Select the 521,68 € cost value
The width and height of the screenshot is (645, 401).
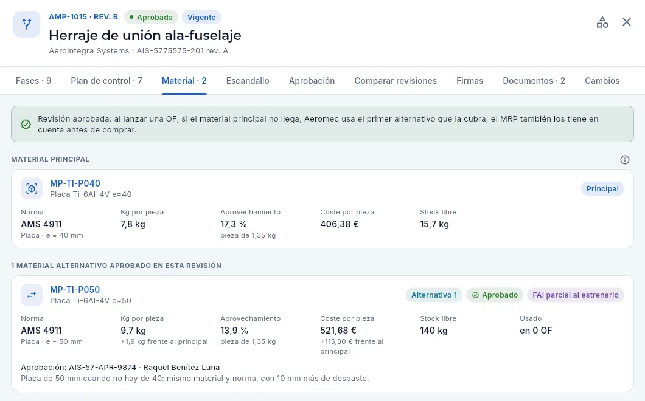[x=338, y=331]
